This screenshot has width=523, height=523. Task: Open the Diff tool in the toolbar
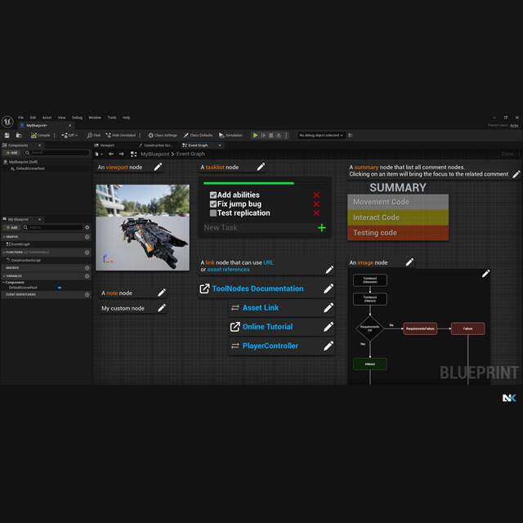(69, 135)
